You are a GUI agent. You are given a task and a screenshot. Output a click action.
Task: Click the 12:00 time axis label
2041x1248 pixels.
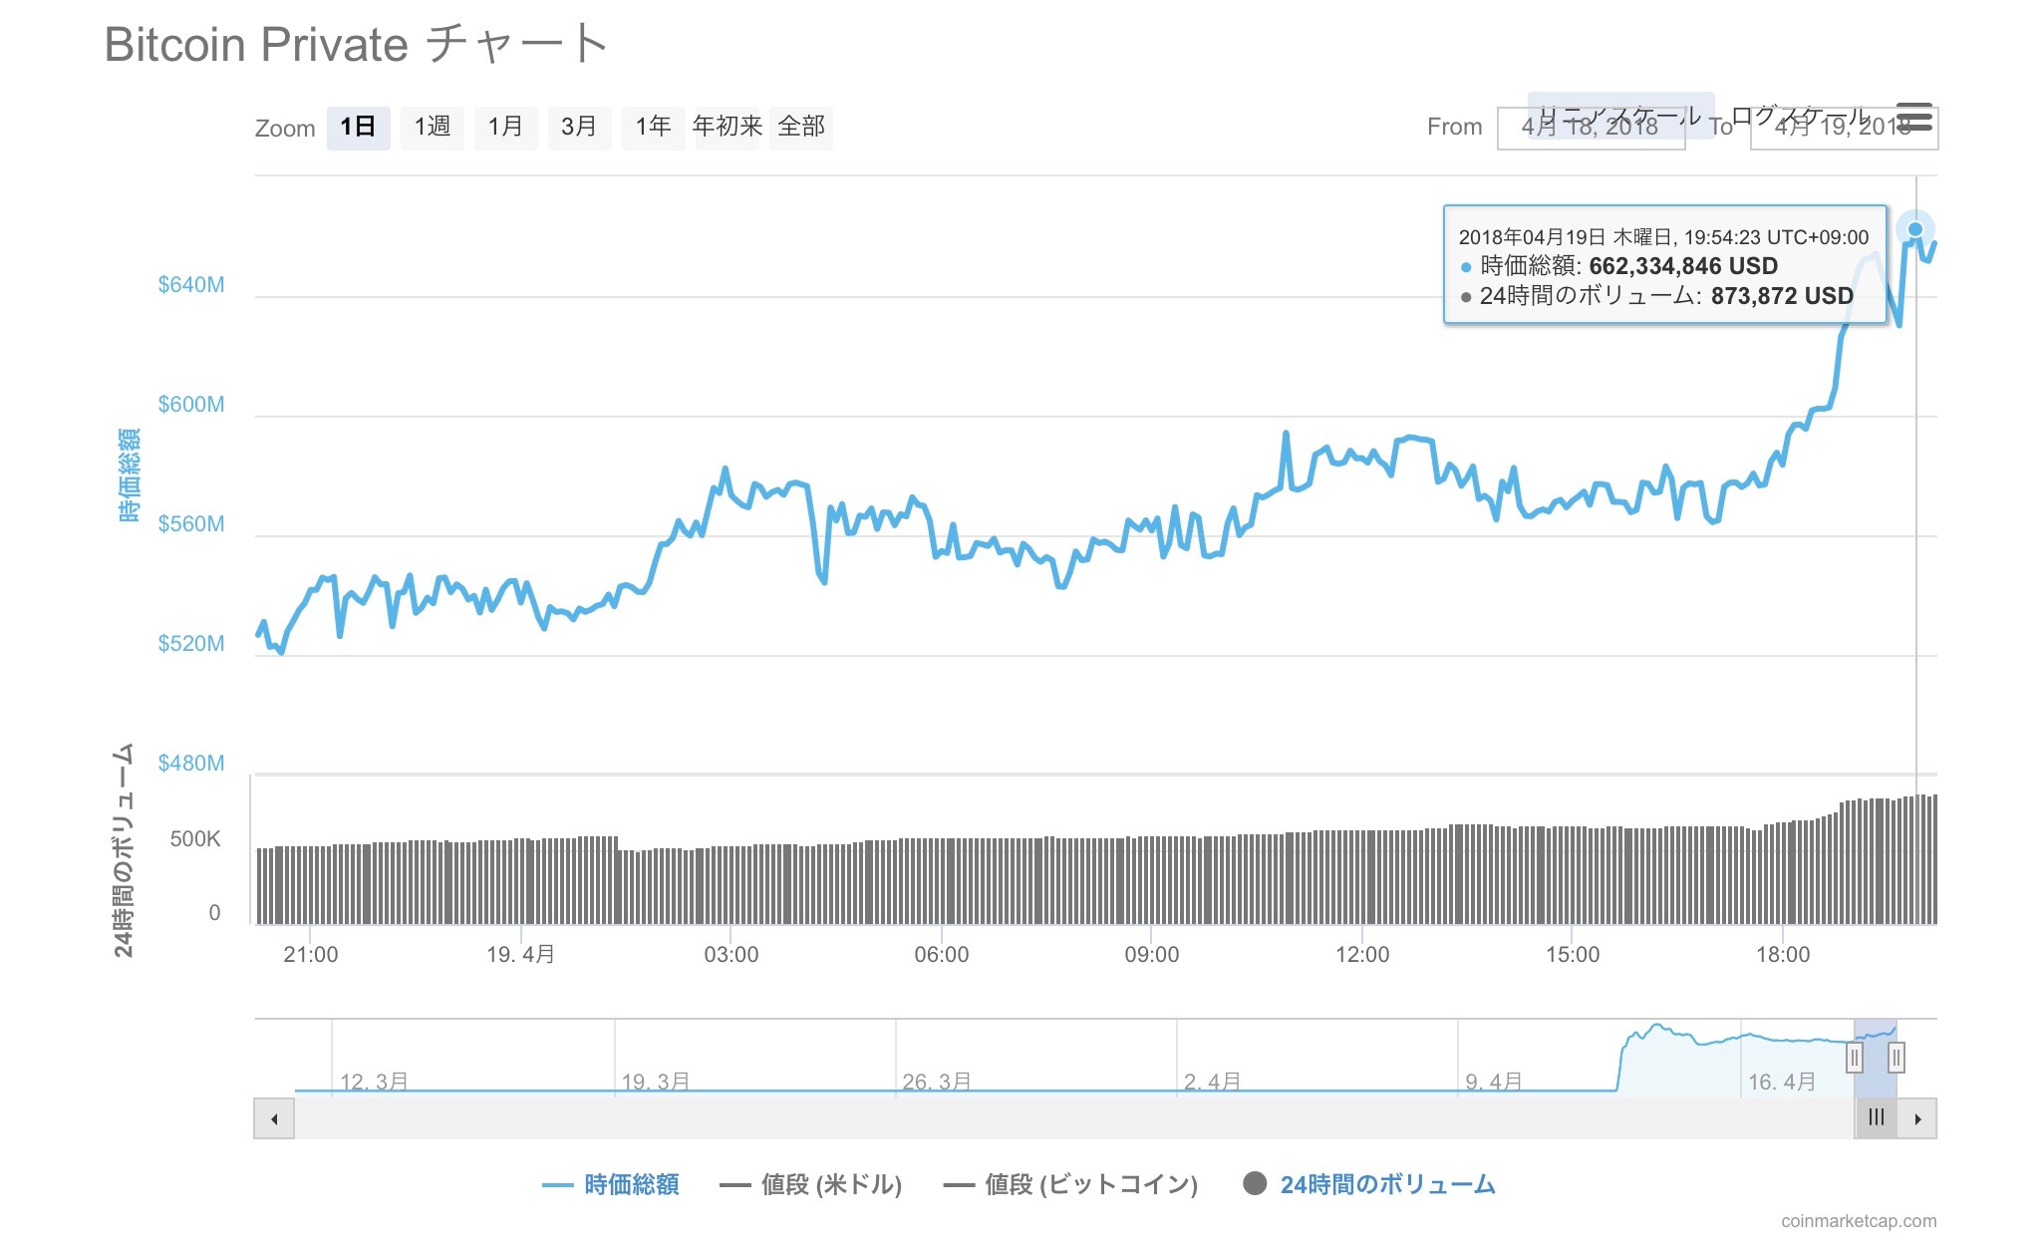(1362, 955)
